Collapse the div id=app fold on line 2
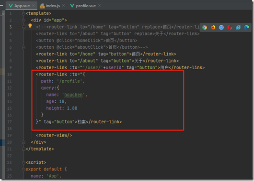The height and width of the screenshot is (181, 254). point(23,20)
